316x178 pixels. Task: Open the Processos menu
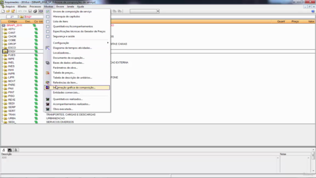point(35,6)
